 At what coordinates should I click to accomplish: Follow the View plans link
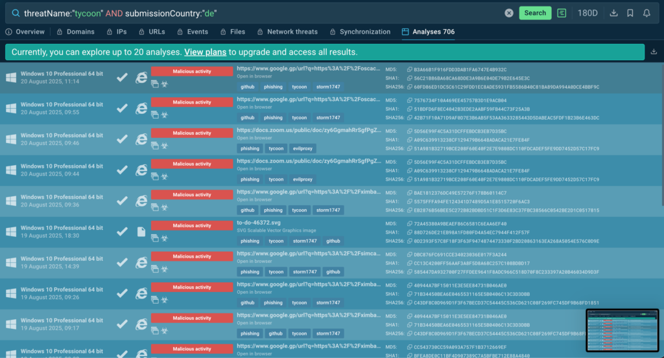pos(204,52)
